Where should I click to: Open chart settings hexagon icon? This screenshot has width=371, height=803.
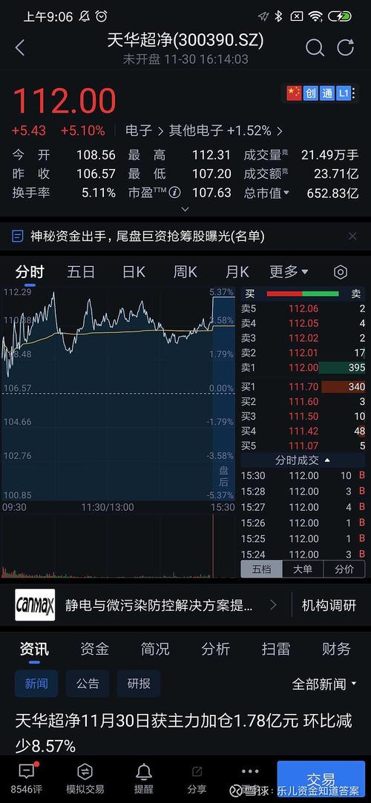pos(341,272)
